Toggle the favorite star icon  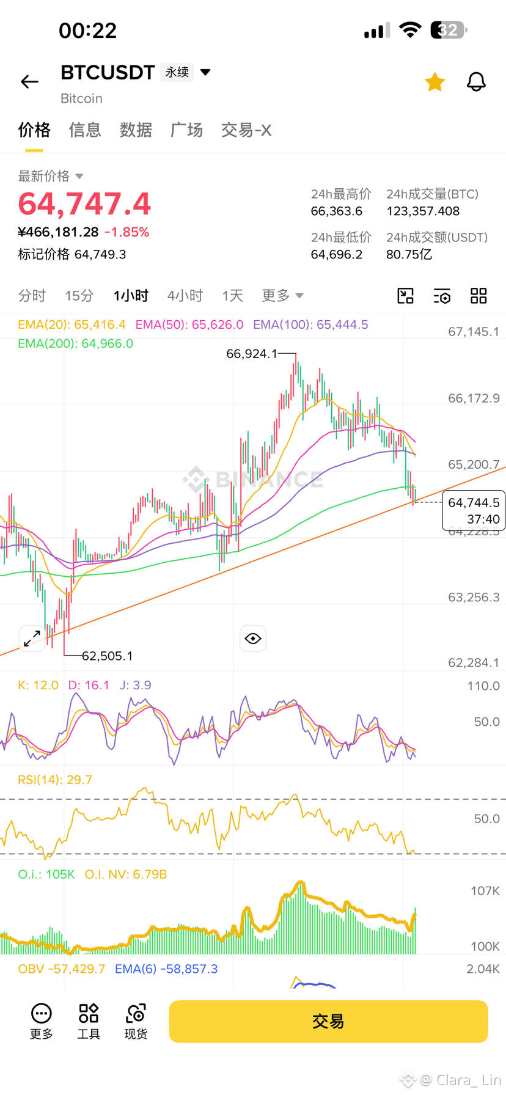(435, 82)
